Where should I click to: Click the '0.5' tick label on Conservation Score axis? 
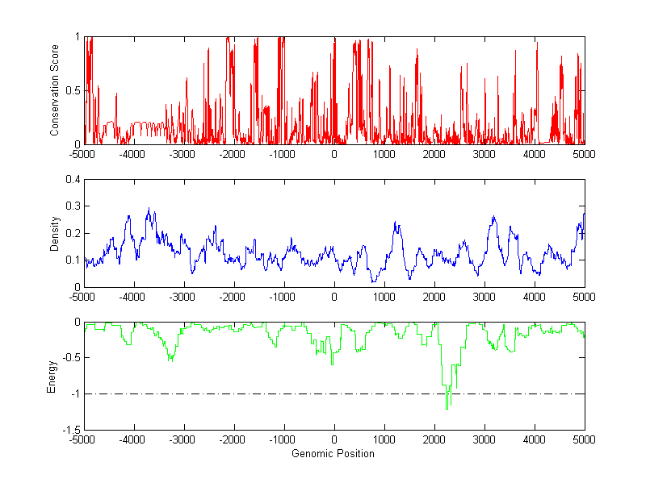(x=72, y=90)
